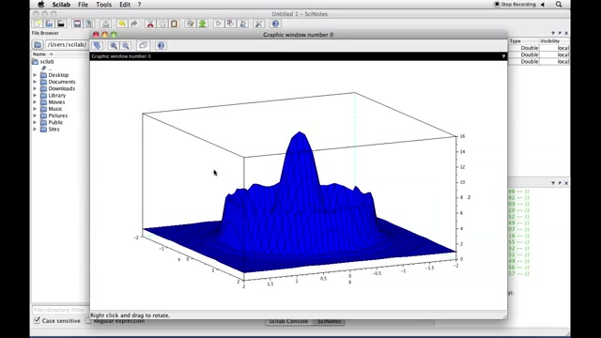Click the /Users/scilab/ path field
Image resolution: width=601 pixels, height=338 pixels.
[x=67, y=45]
